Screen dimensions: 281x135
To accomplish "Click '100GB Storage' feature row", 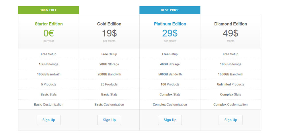I will pyautogui.click(x=231, y=64).
